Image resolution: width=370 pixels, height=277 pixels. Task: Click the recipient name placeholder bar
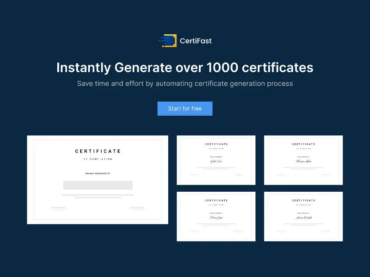pyautogui.click(x=98, y=185)
